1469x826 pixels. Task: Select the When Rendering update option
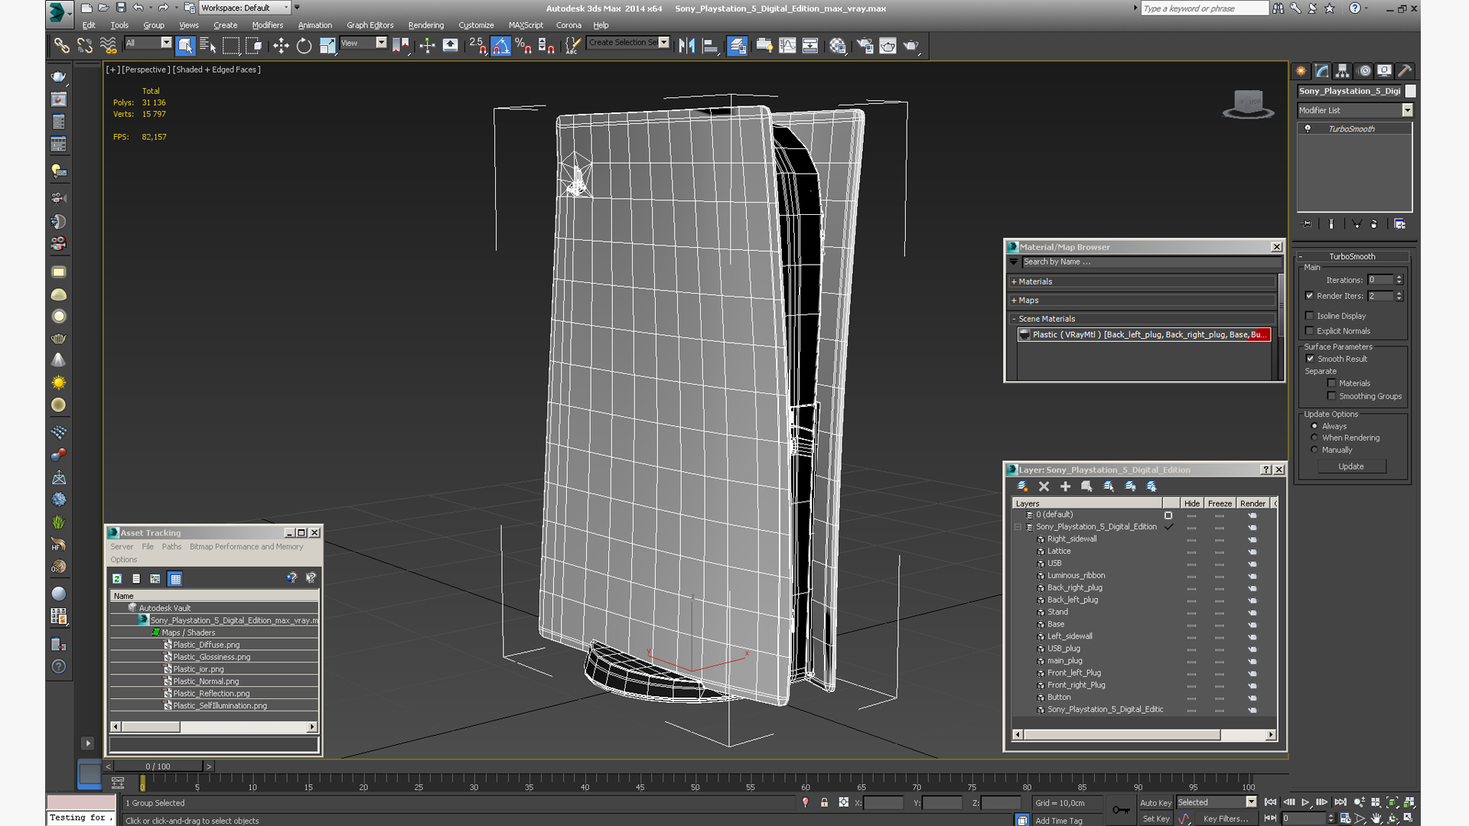tap(1315, 438)
